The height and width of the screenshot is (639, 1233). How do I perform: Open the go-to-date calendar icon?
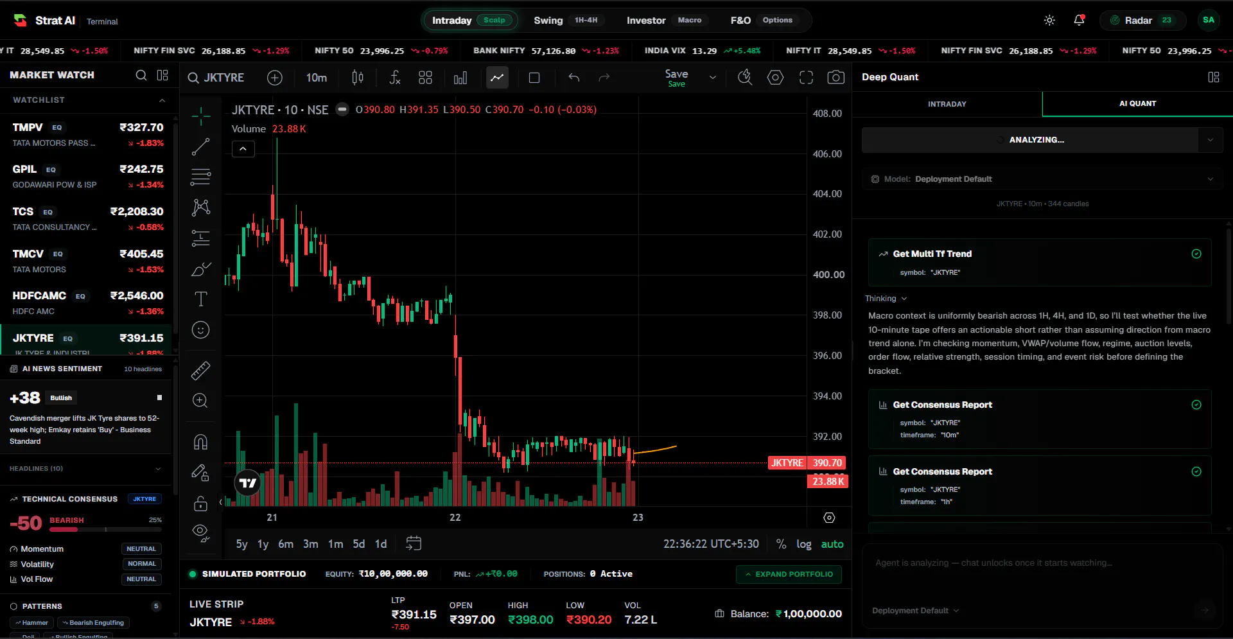pos(414,544)
